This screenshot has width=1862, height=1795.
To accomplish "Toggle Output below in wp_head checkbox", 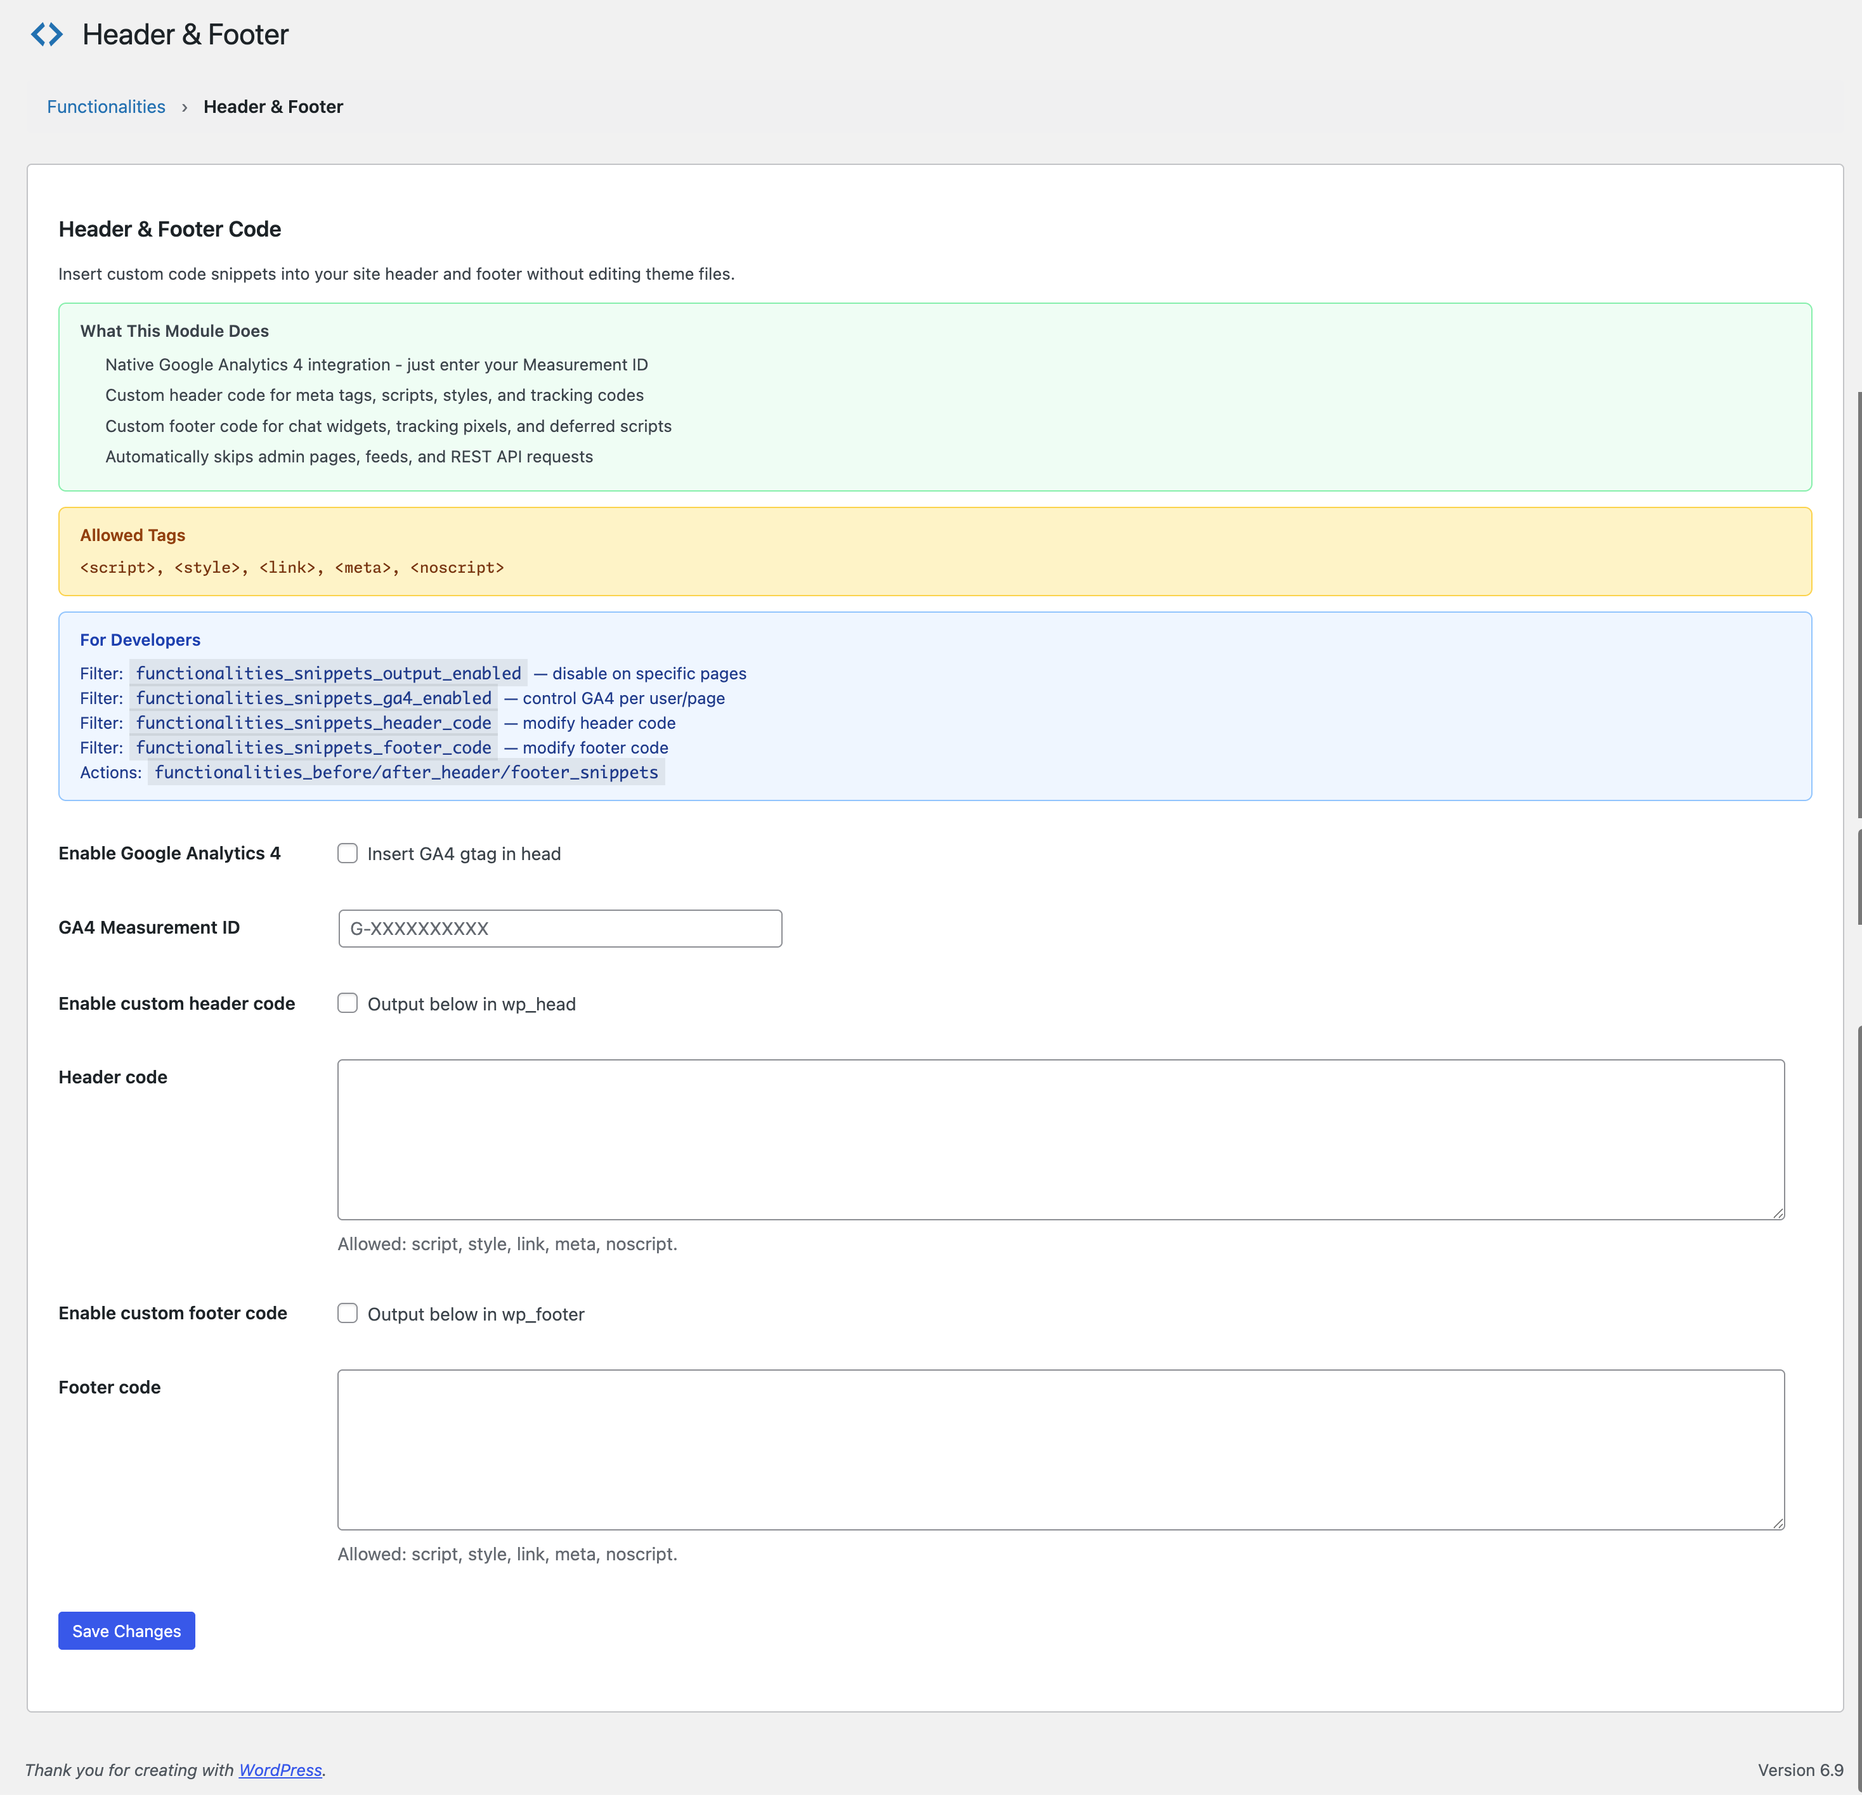I will point(348,1003).
